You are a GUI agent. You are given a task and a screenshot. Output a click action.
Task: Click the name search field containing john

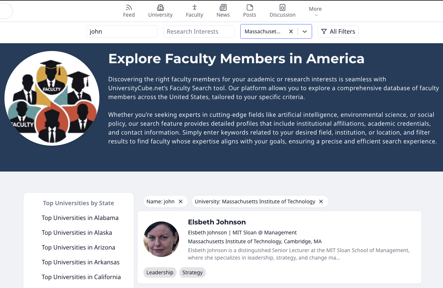pyautogui.click(x=122, y=31)
